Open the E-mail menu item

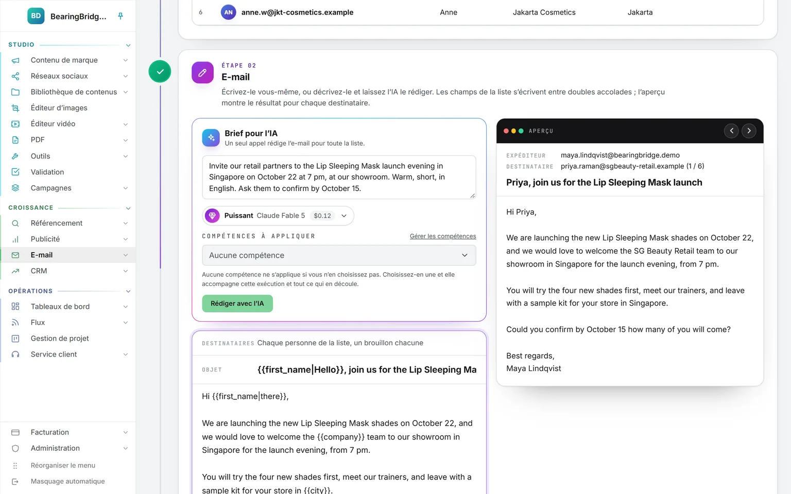click(x=68, y=255)
